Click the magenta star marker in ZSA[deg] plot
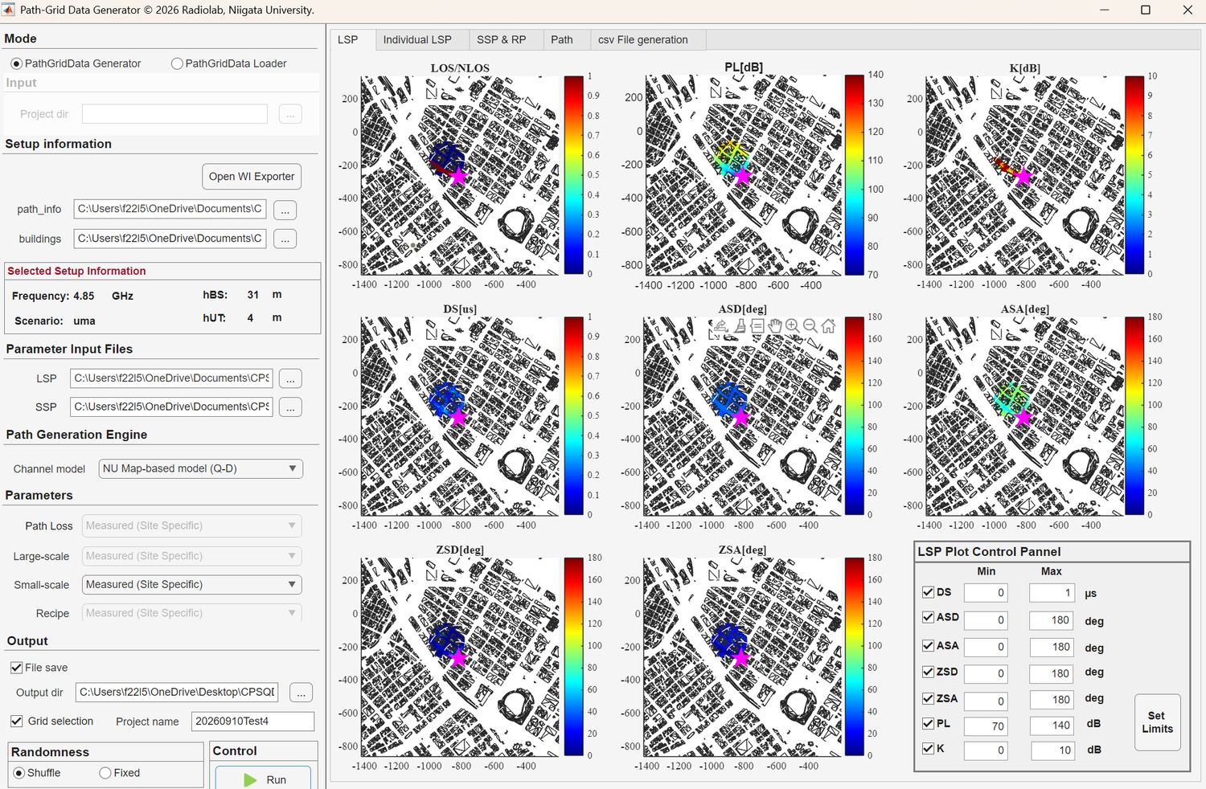 740,658
